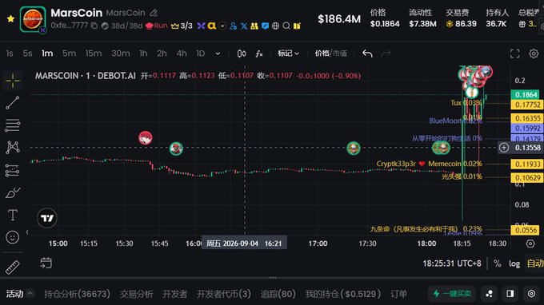Switch to the 2h timeframe

(x=162, y=53)
